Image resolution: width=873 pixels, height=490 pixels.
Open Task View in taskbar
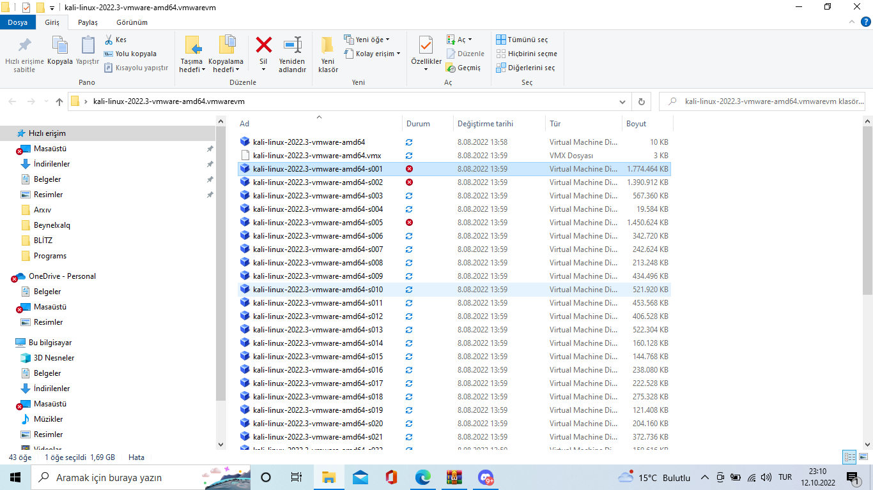297,477
